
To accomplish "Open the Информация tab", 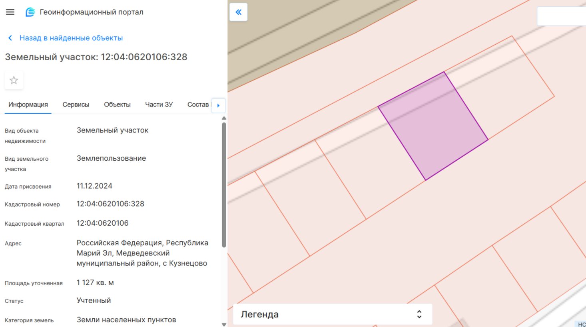I will 28,104.
